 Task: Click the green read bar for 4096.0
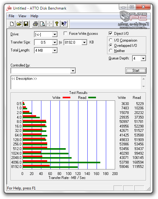click(x=61, y=162)
